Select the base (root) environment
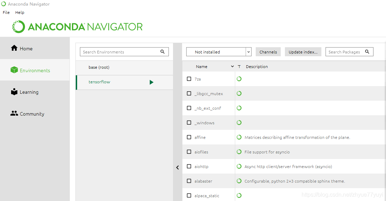Image resolution: width=386 pixels, height=201 pixels. [124, 68]
